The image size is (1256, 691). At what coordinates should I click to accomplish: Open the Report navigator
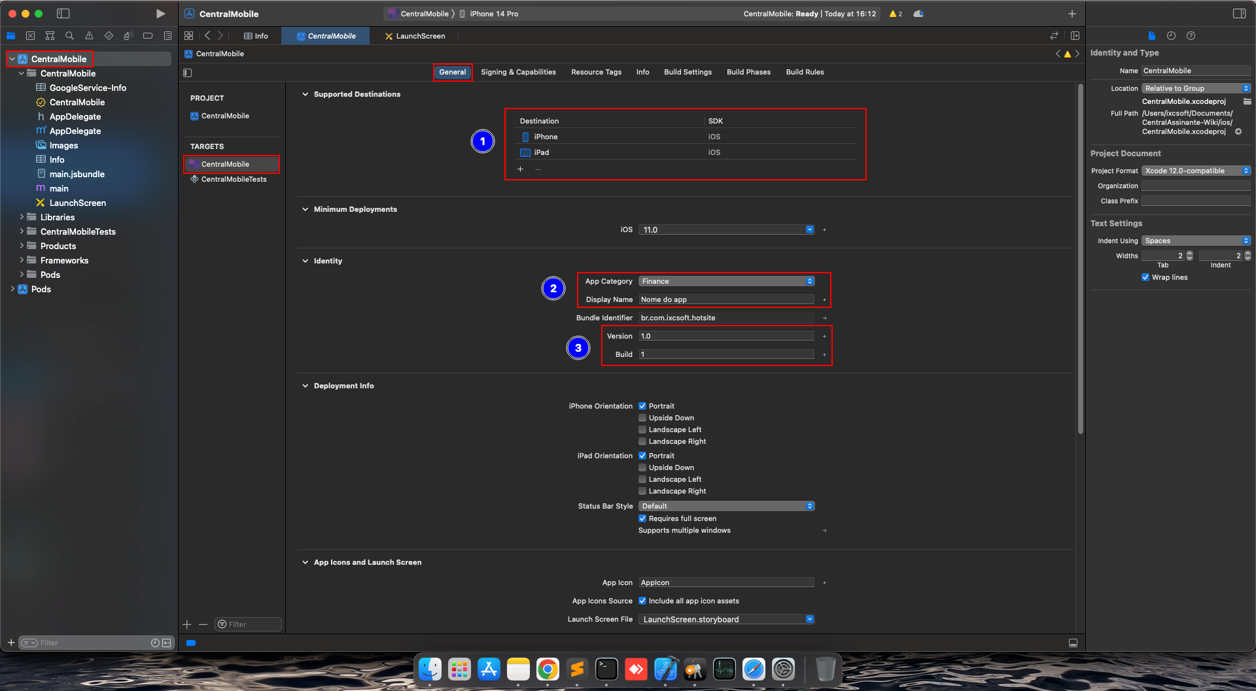tap(167, 36)
